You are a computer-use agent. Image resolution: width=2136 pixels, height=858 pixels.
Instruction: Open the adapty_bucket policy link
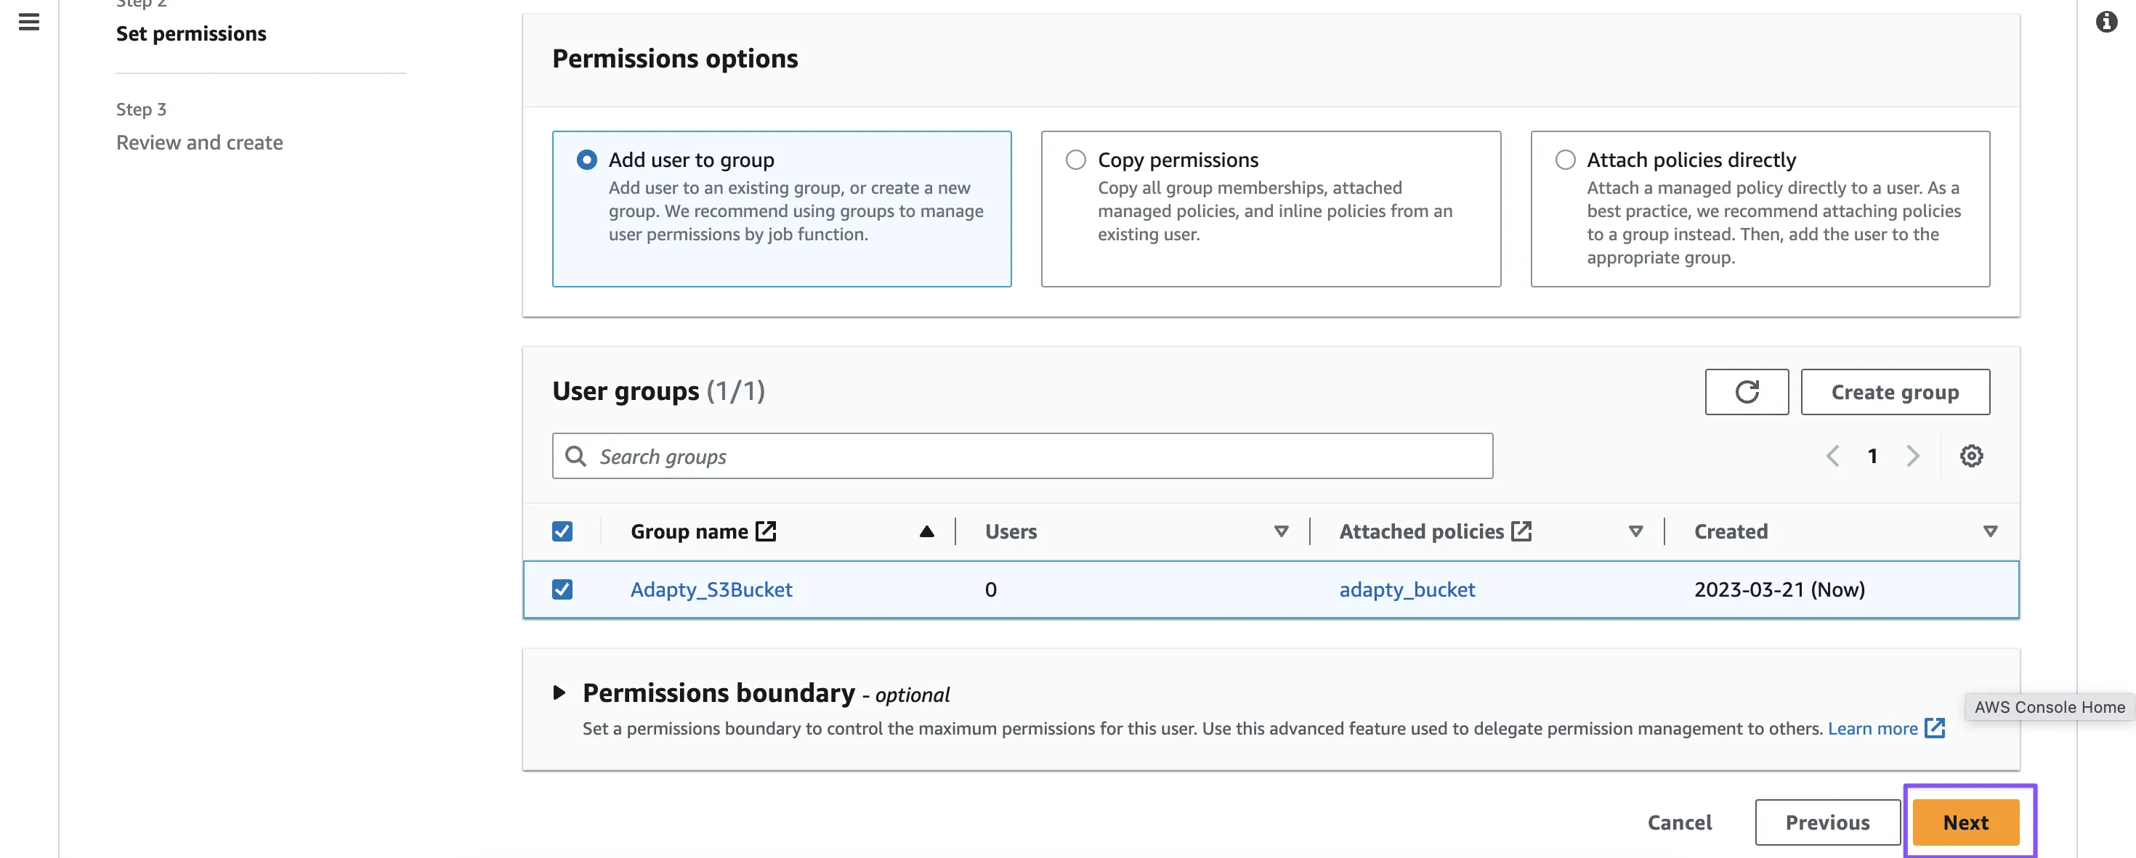[x=1407, y=589]
